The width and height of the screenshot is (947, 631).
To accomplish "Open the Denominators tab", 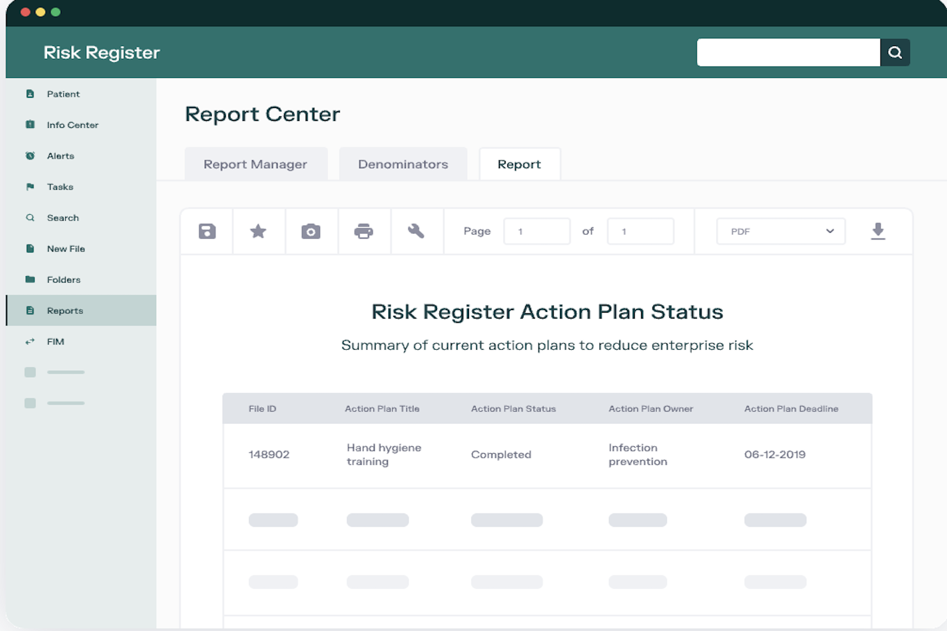I will tap(403, 164).
